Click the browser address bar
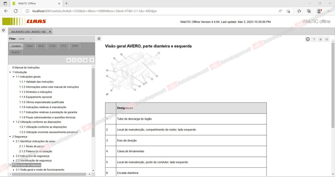 (150, 11)
